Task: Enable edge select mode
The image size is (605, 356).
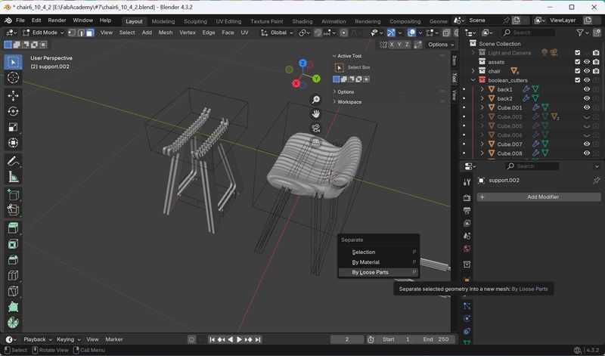Action: (81, 33)
